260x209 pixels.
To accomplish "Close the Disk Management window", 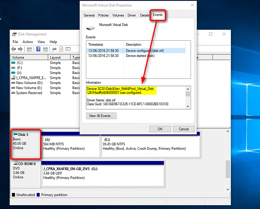I will [x=224, y=34].
